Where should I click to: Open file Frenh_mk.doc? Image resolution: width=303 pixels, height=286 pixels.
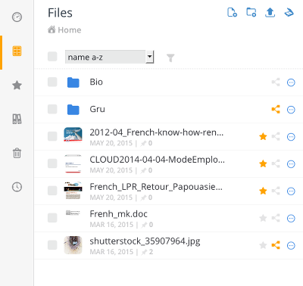(118, 214)
